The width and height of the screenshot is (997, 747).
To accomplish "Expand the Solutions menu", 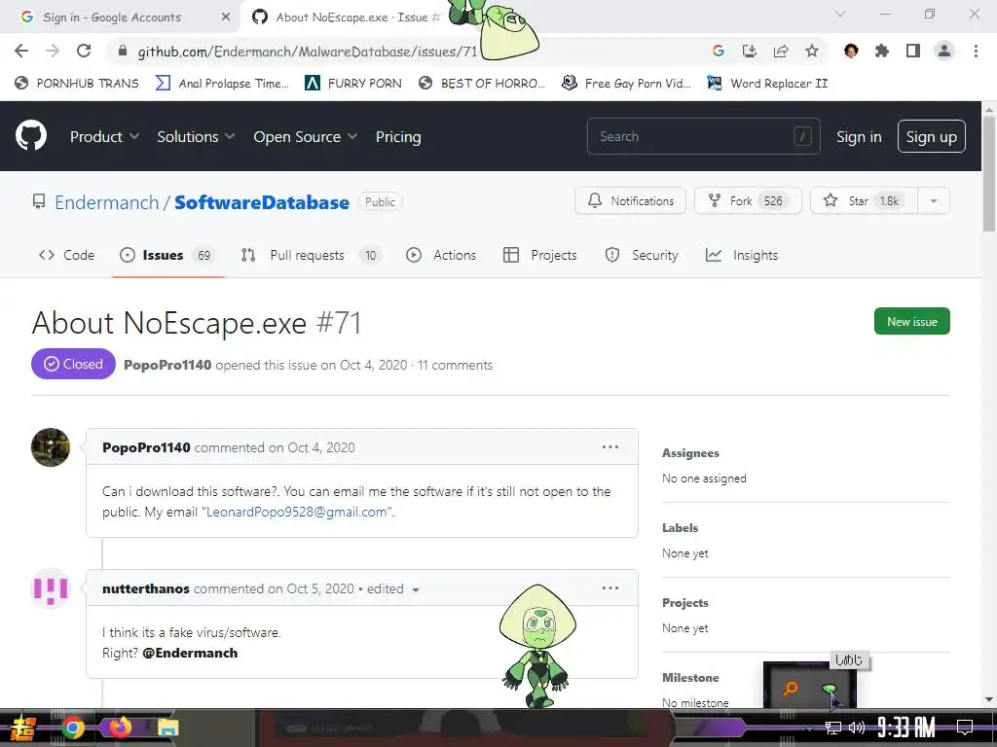I will point(196,136).
